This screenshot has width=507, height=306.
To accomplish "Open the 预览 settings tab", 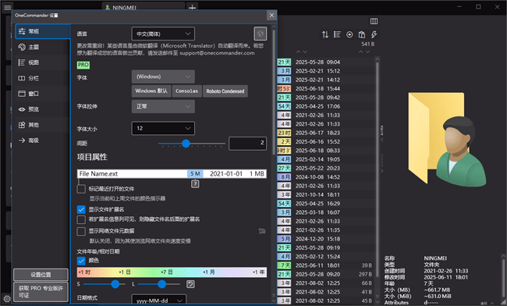I will (x=42, y=109).
